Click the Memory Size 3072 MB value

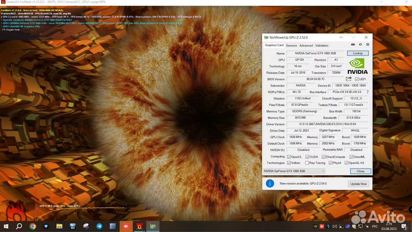click(x=300, y=118)
